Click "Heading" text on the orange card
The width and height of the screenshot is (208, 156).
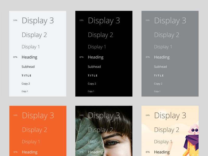pyautogui.click(x=29, y=152)
